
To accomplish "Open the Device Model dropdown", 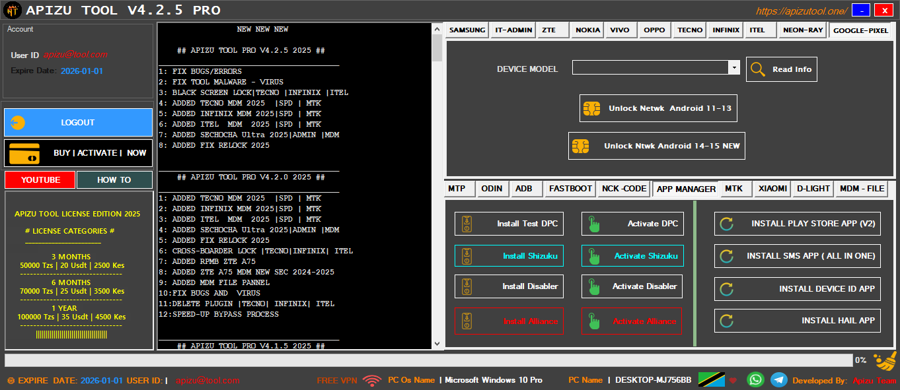I will 733,68.
